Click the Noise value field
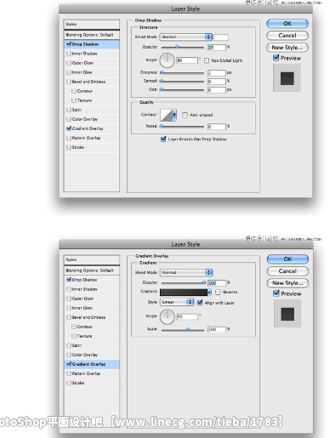330x438 pixels. [217, 126]
